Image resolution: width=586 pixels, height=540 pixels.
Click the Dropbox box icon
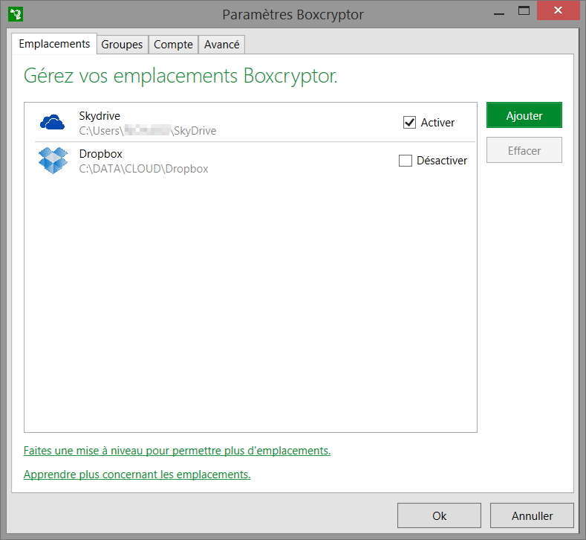[x=53, y=161]
